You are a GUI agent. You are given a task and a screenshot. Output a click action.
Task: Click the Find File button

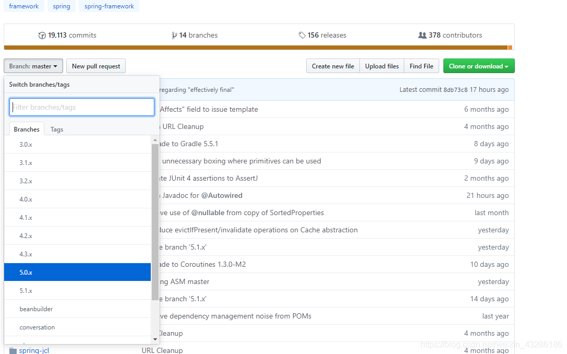click(x=421, y=66)
